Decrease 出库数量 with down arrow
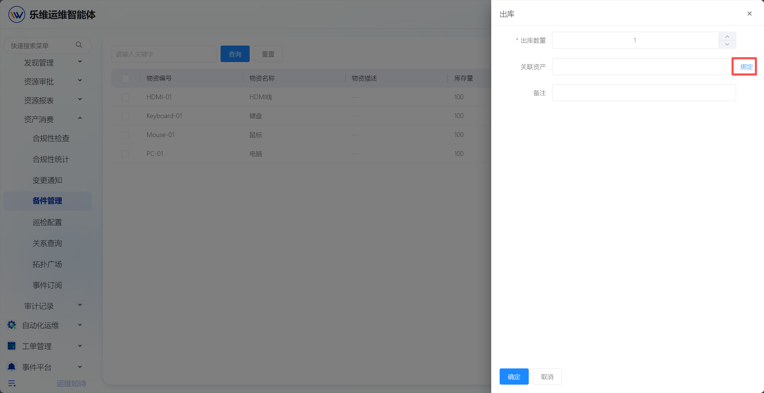 727,44
